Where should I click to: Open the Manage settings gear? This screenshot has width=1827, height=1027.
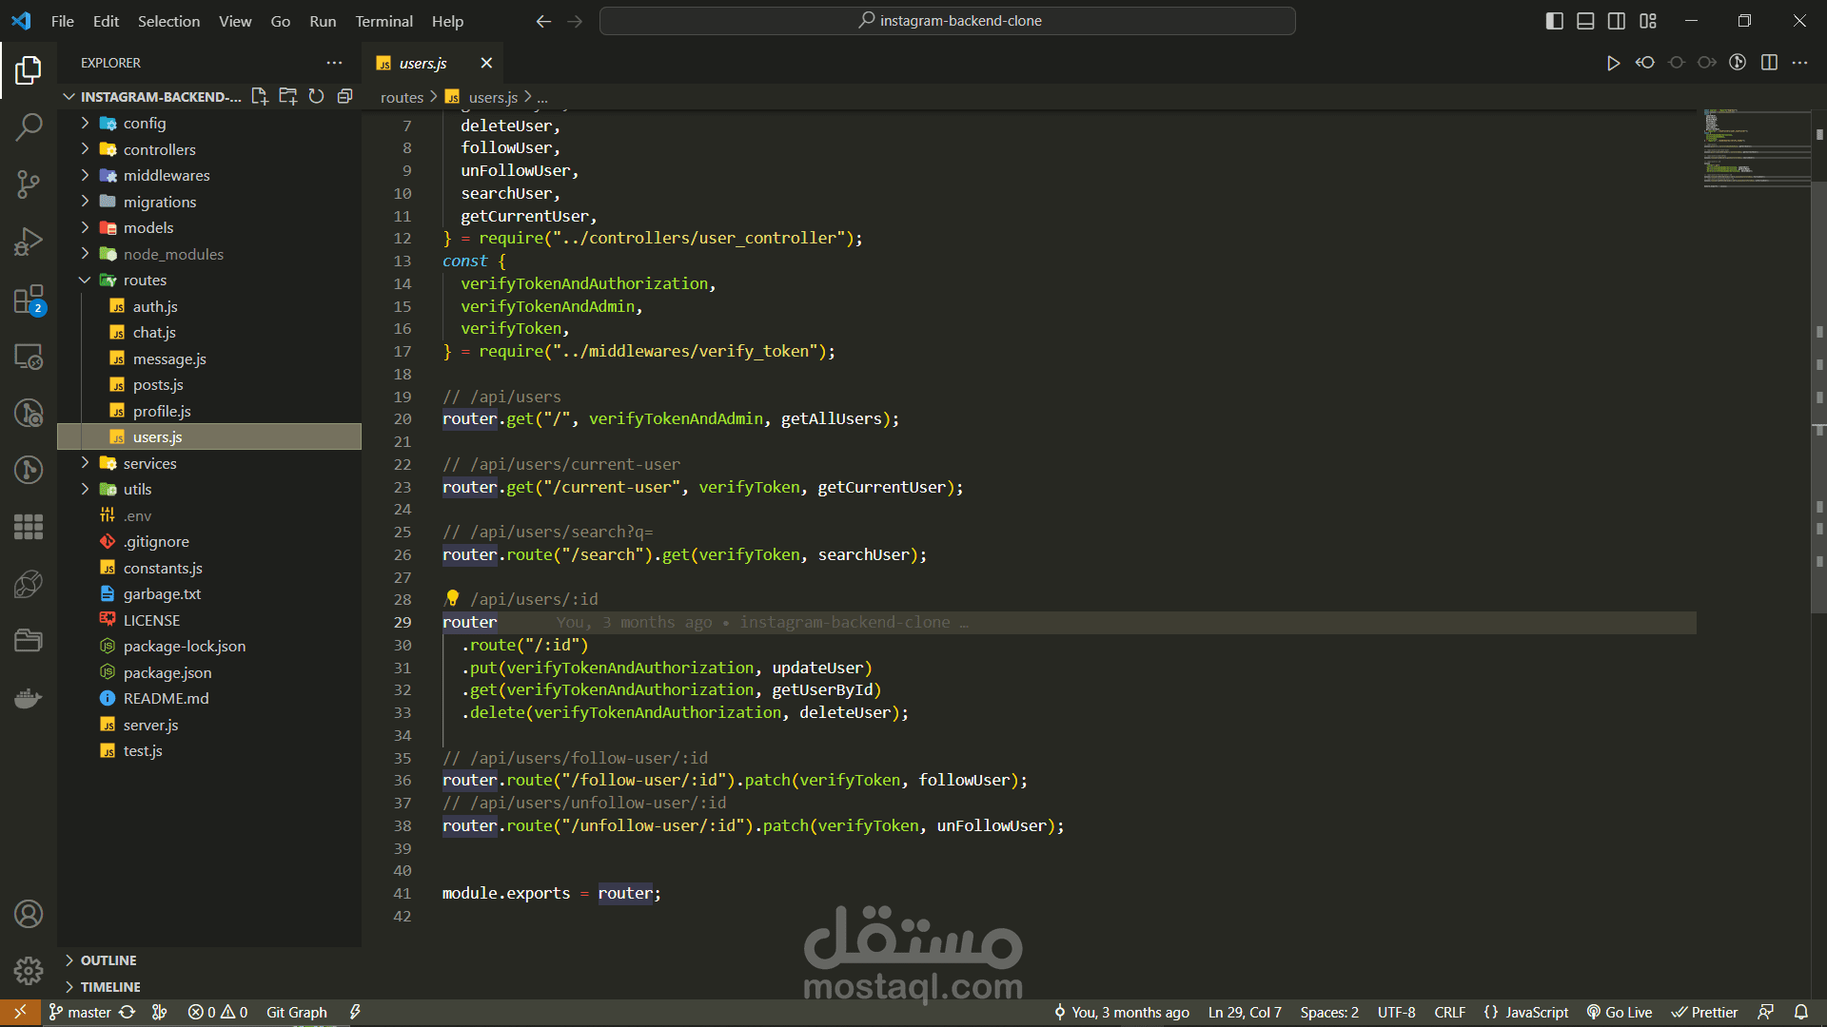coord(29,971)
